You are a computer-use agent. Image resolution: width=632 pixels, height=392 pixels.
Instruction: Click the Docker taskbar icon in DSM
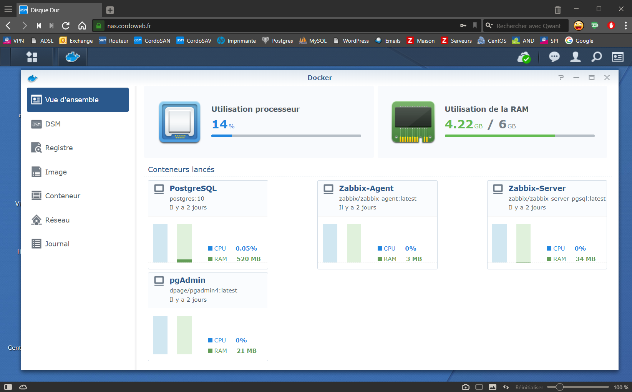pos(73,57)
